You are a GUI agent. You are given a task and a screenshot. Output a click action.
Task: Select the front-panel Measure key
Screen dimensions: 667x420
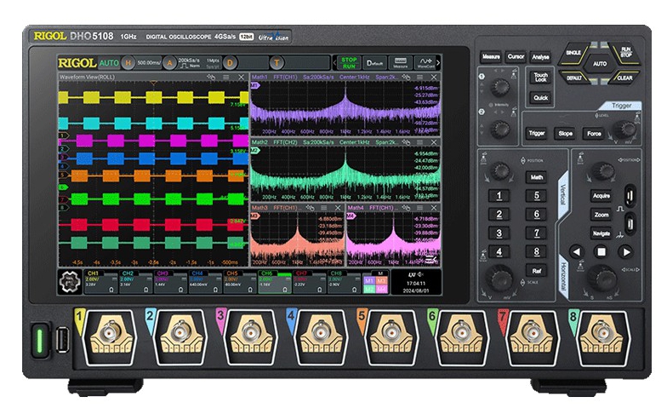[x=491, y=56]
